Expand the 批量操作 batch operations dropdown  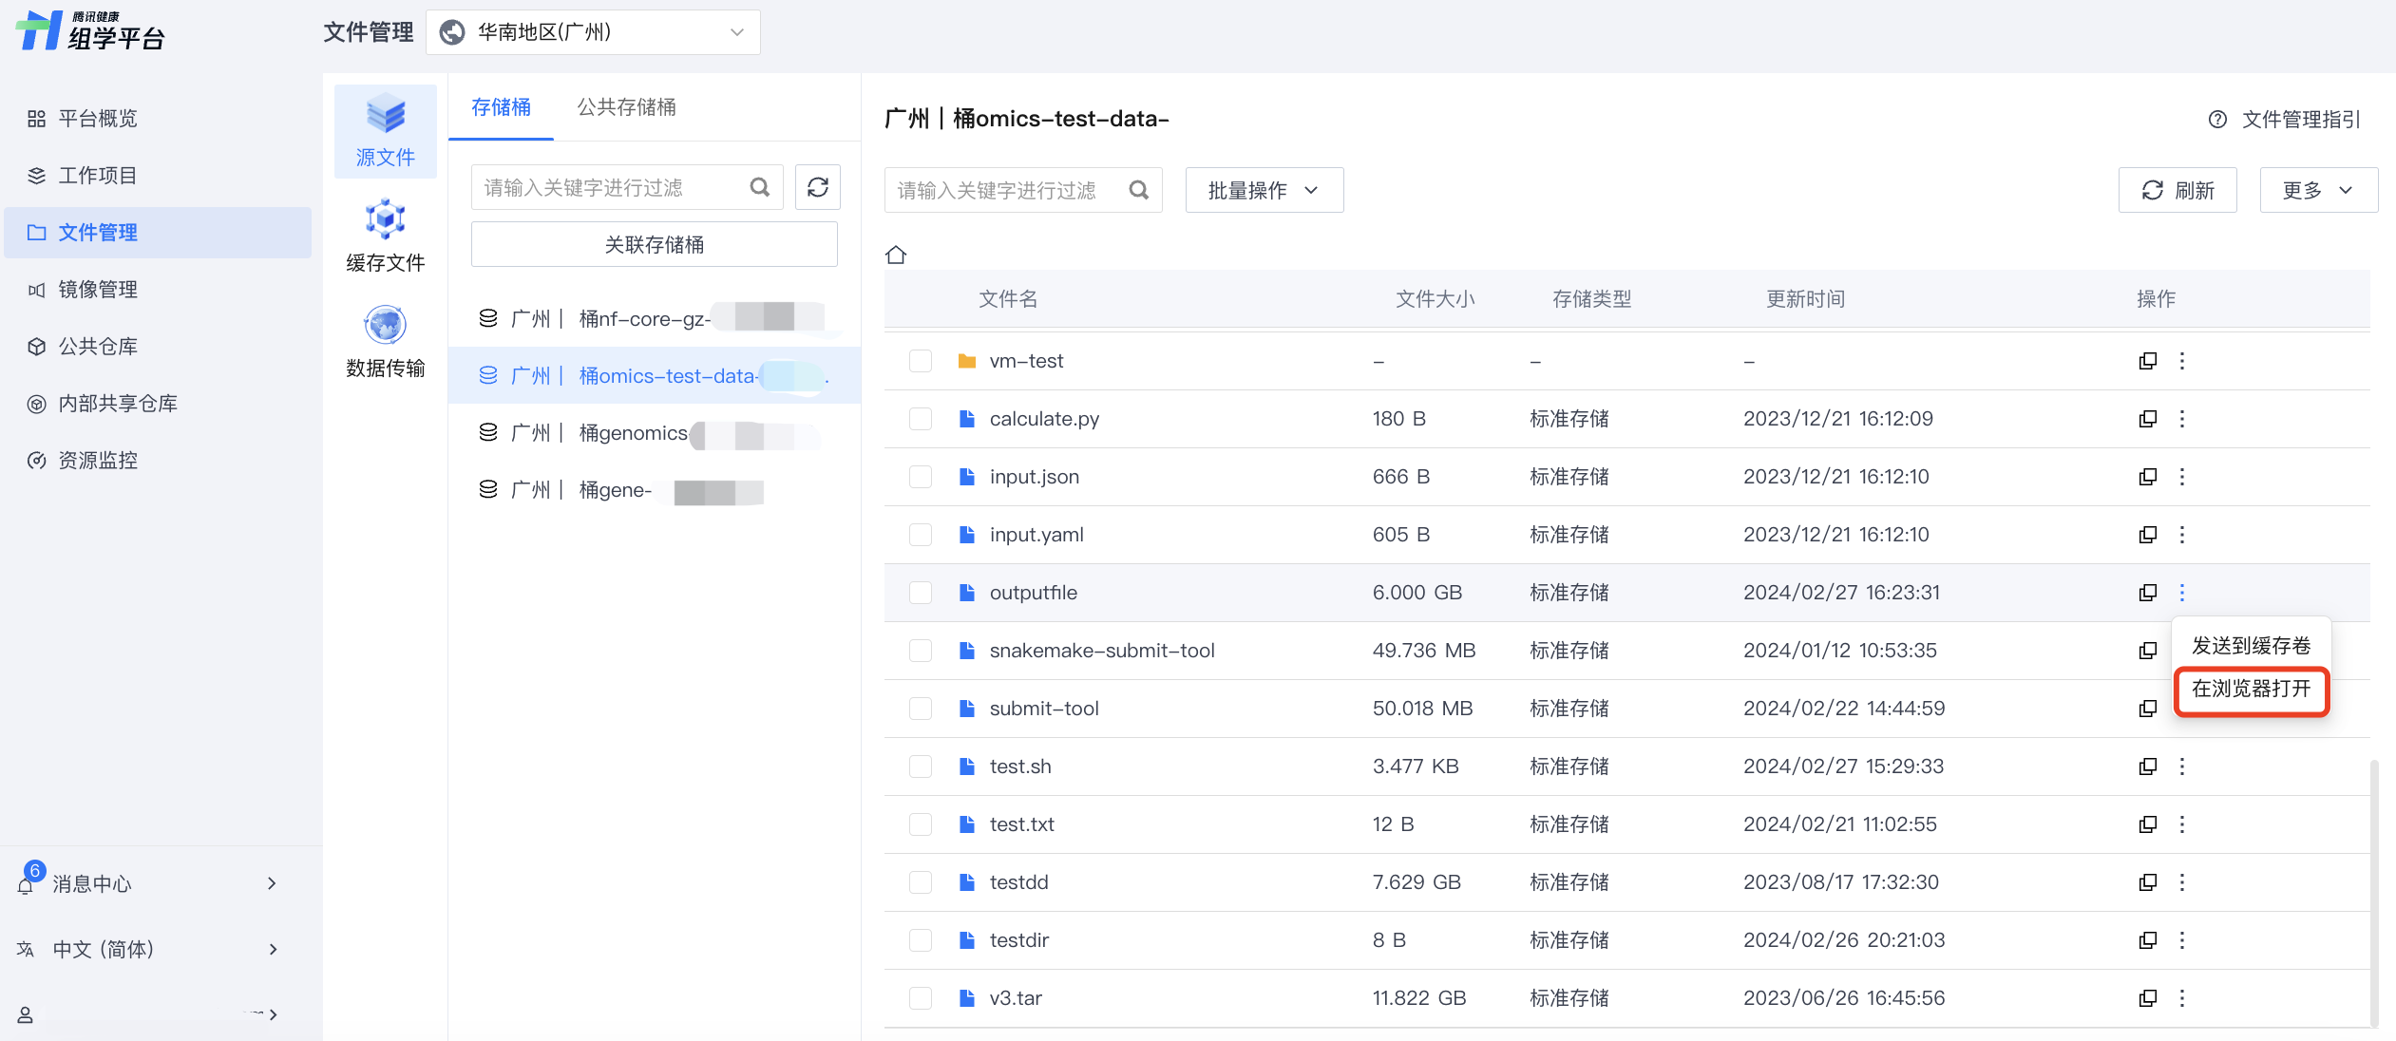(x=1264, y=190)
